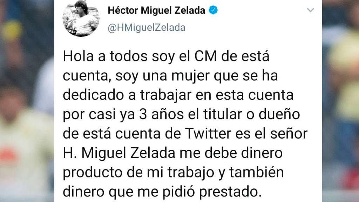Click the blue verified badge icon
The height and width of the screenshot is (202, 359).
pyautogui.click(x=213, y=11)
